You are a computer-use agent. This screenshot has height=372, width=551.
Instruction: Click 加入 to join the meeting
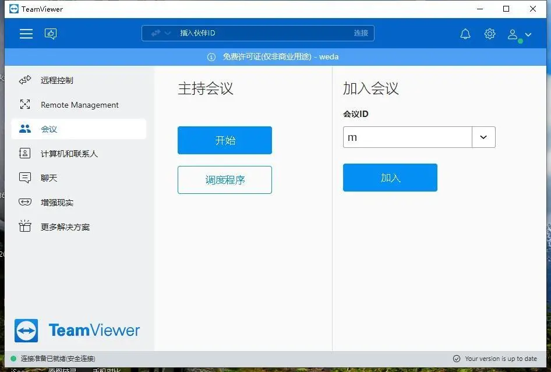click(390, 178)
